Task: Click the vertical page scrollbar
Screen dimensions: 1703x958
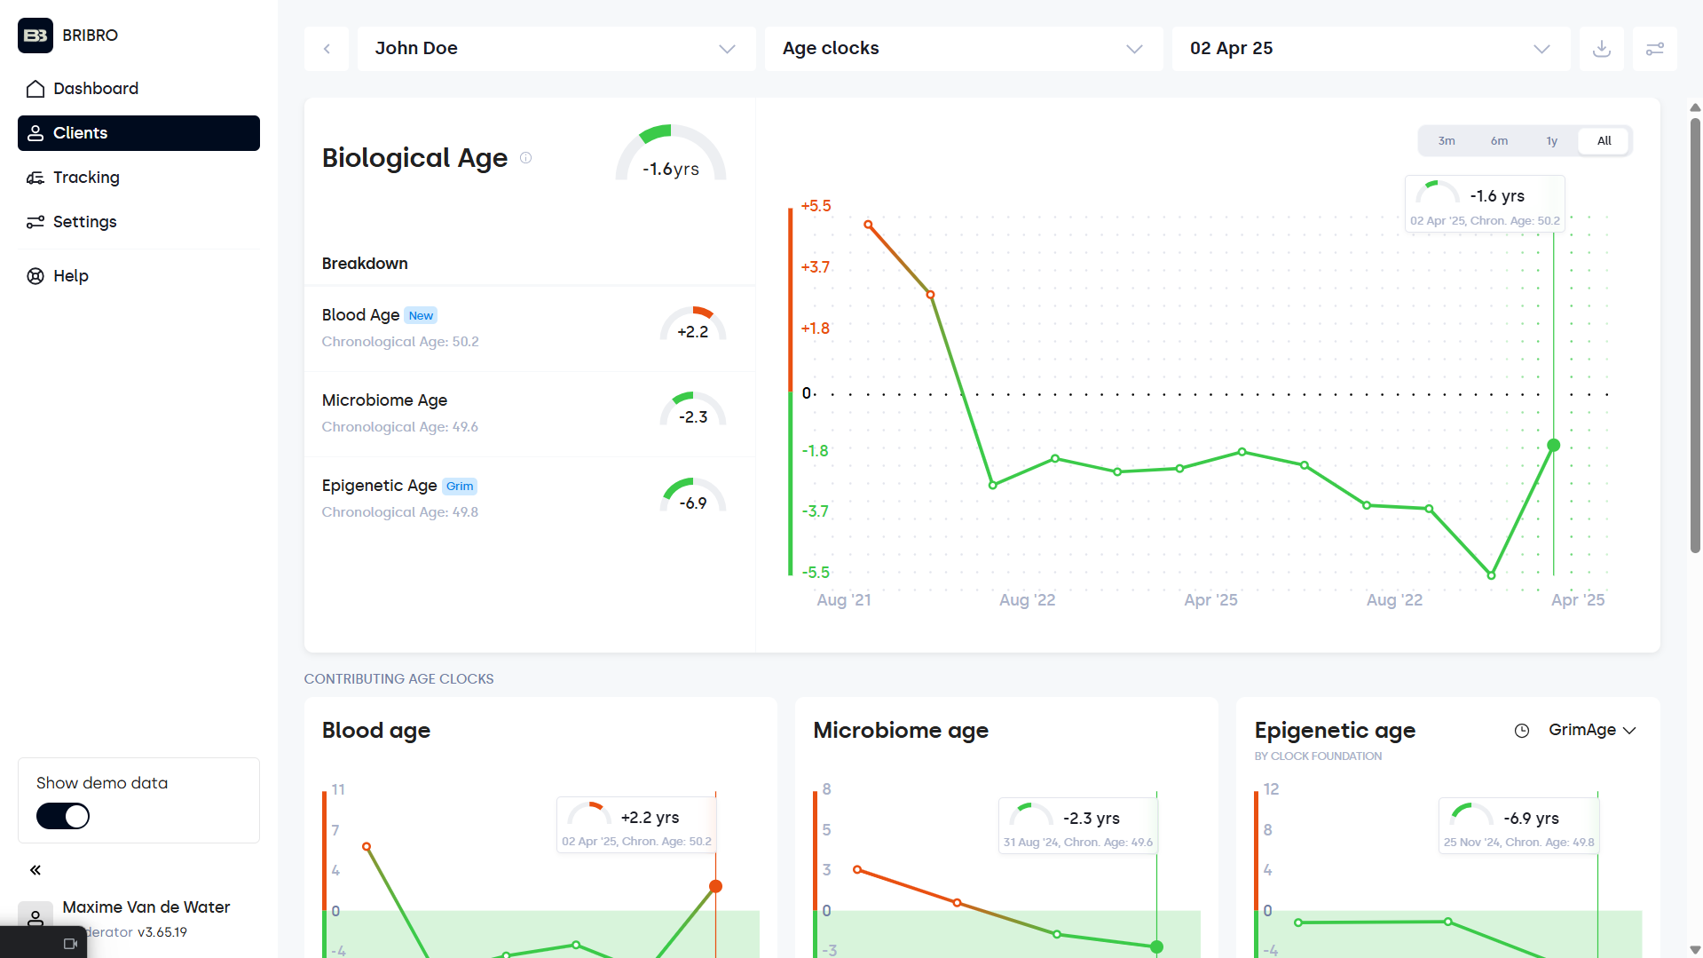Action: pyautogui.click(x=1695, y=337)
